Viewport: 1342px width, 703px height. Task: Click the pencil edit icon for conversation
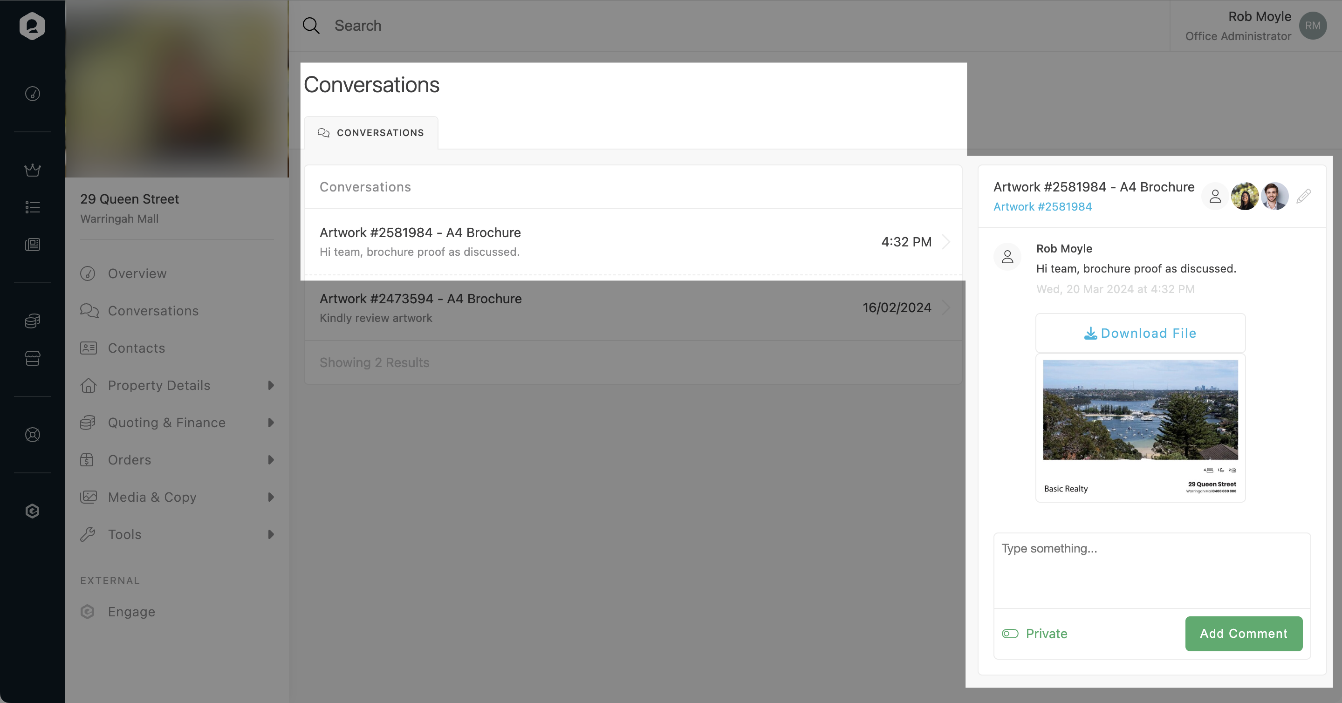click(1303, 196)
